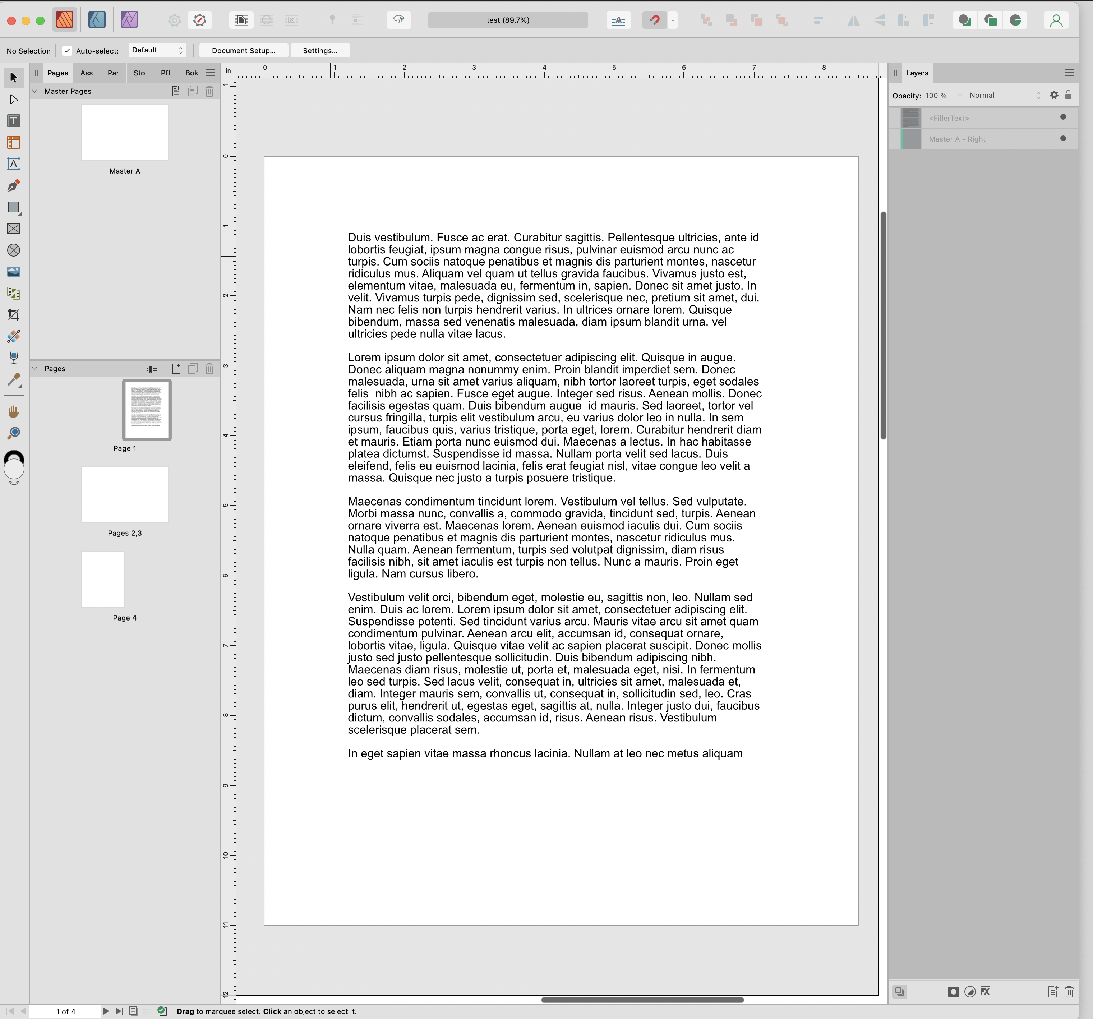The width and height of the screenshot is (1093, 1019).
Task: Switch to the Photo persona
Action: [x=129, y=20]
